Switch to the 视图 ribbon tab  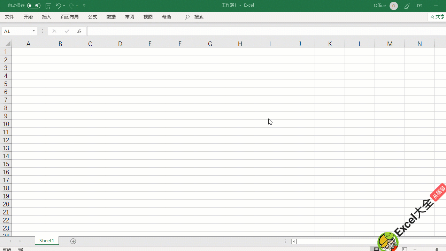click(148, 17)
